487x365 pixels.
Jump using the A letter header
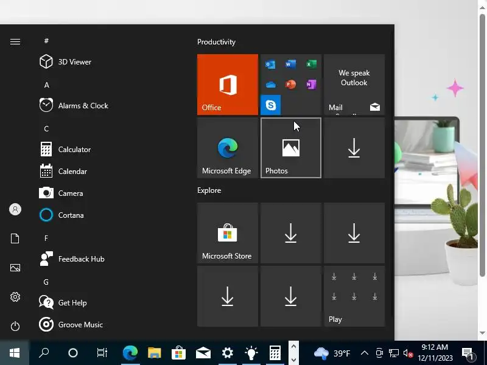point(47,85)
